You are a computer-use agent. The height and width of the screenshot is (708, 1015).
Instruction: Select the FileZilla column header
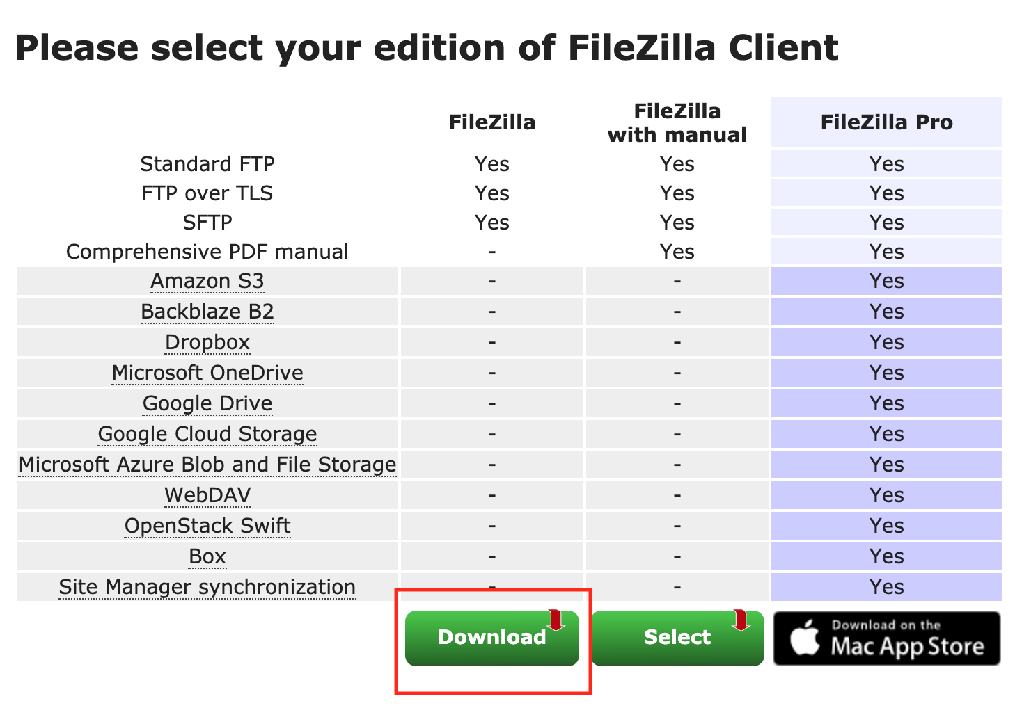(x=491, y=122)
